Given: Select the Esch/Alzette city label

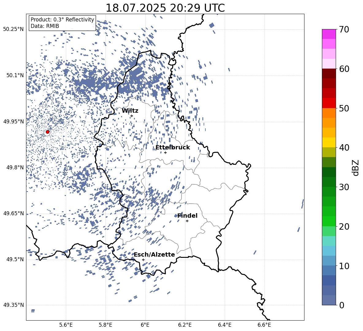Looking at the screenshot, I should (x=155, y=254).
